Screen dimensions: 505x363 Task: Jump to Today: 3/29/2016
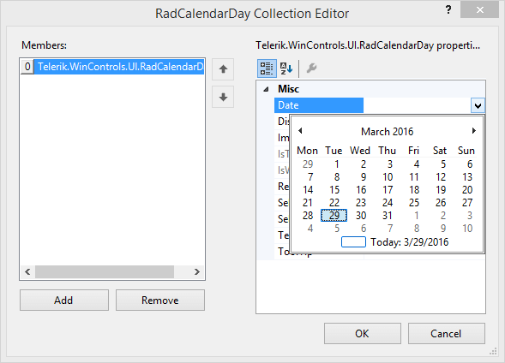coord(395,241)
